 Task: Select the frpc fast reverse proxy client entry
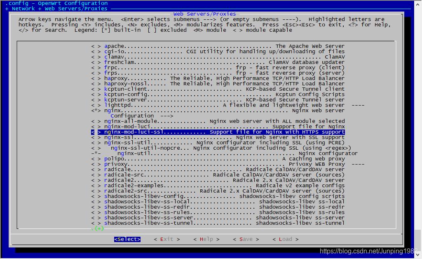click(218, 68)
